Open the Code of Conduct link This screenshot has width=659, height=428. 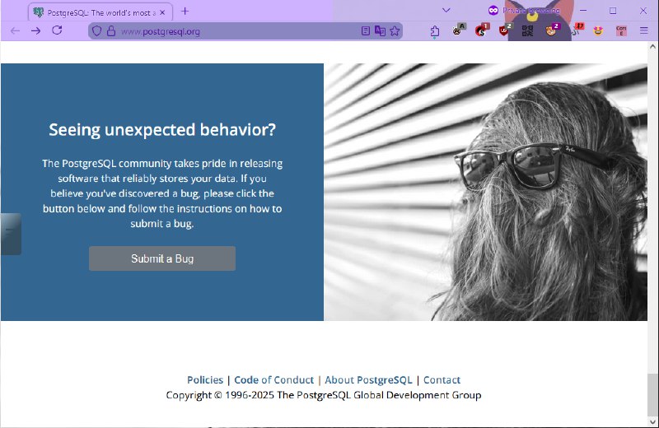273,380
